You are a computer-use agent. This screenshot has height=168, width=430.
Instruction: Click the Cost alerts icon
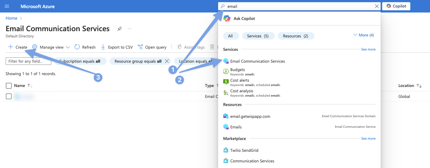pos(226,82)
